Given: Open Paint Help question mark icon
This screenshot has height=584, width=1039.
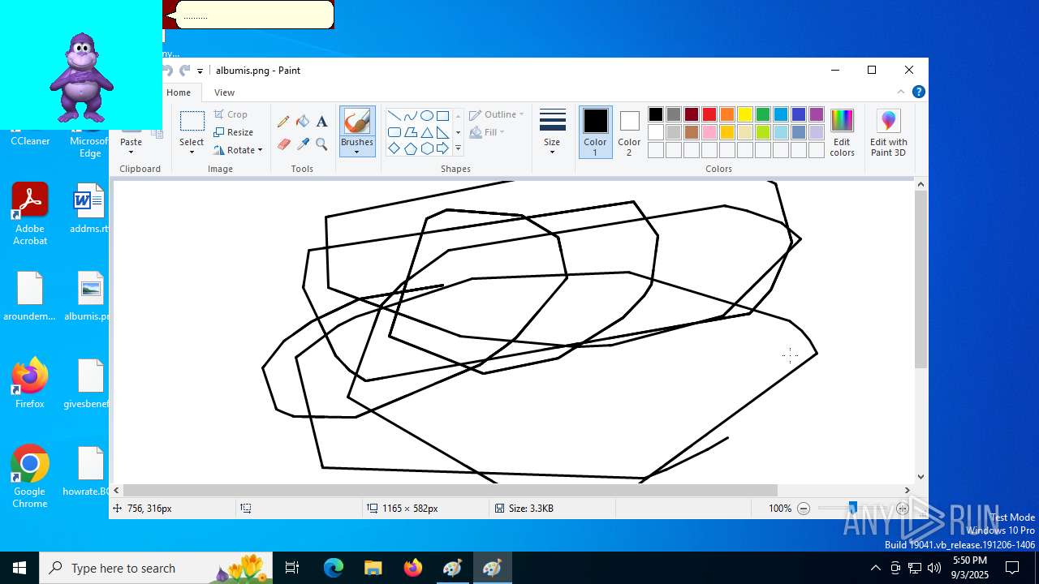Looking at the screenshot, I should 918,92.
